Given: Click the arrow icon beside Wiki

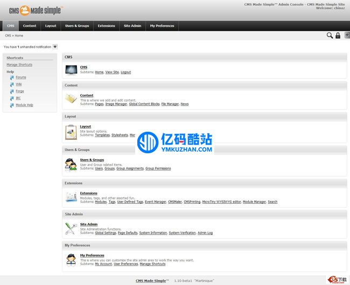Looking at the screenshot, I should (x=12, y=84).
